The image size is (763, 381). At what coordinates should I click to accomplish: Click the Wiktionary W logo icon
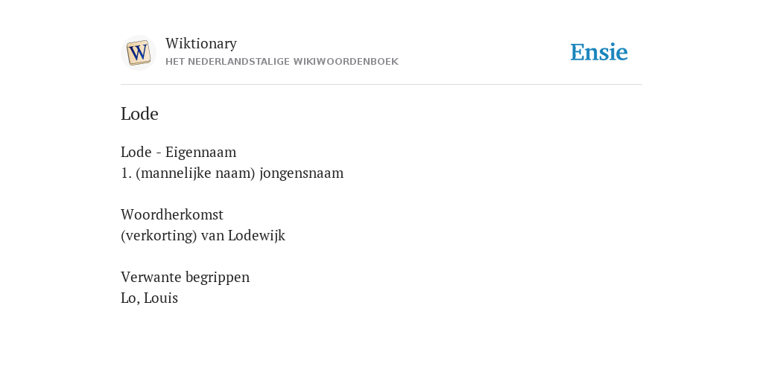(139, 53)
